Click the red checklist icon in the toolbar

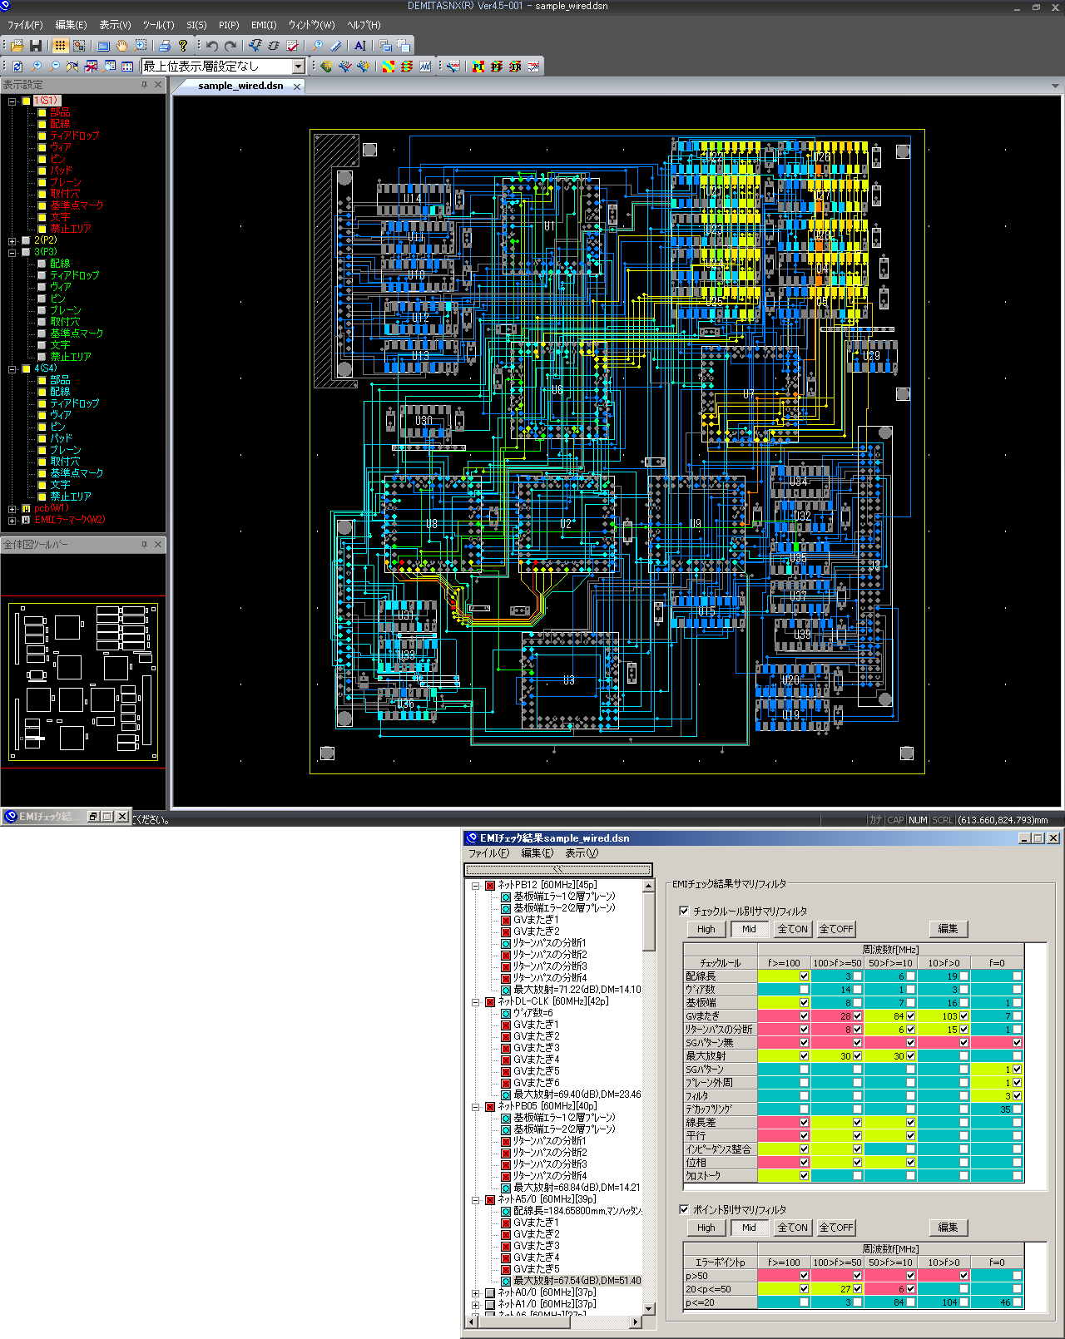coord(292,46)
